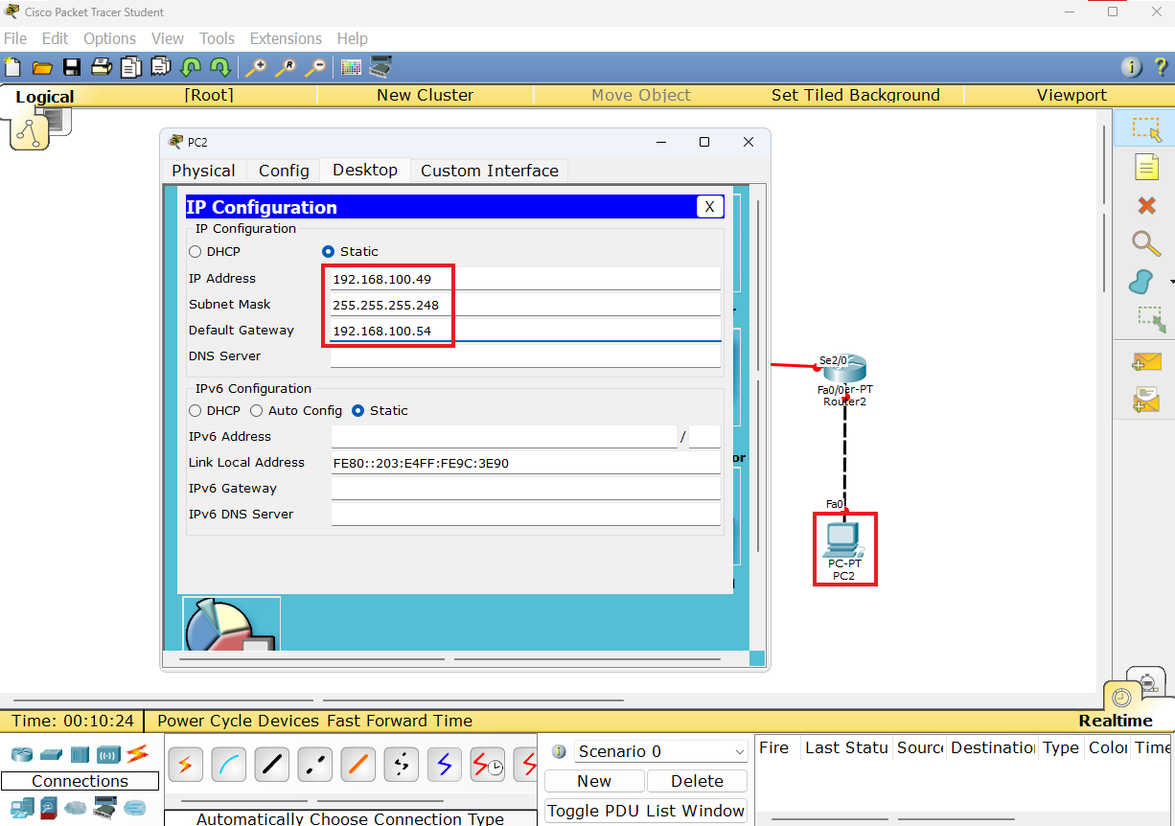This screenshot has width=1175, height=826.
Task: Switch to the Physical tab in PC2
Action: pos(203,171)
